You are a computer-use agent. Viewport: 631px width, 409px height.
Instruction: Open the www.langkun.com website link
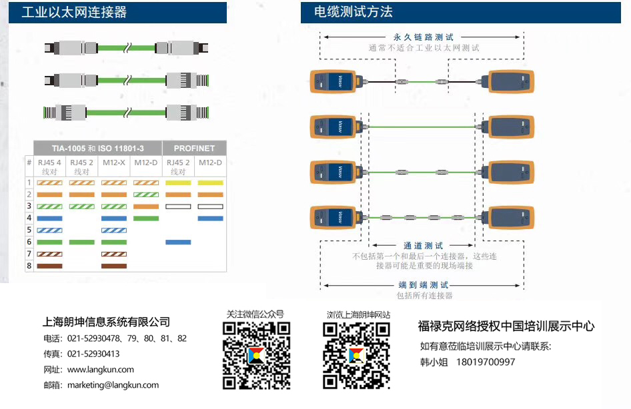[100, 369]
